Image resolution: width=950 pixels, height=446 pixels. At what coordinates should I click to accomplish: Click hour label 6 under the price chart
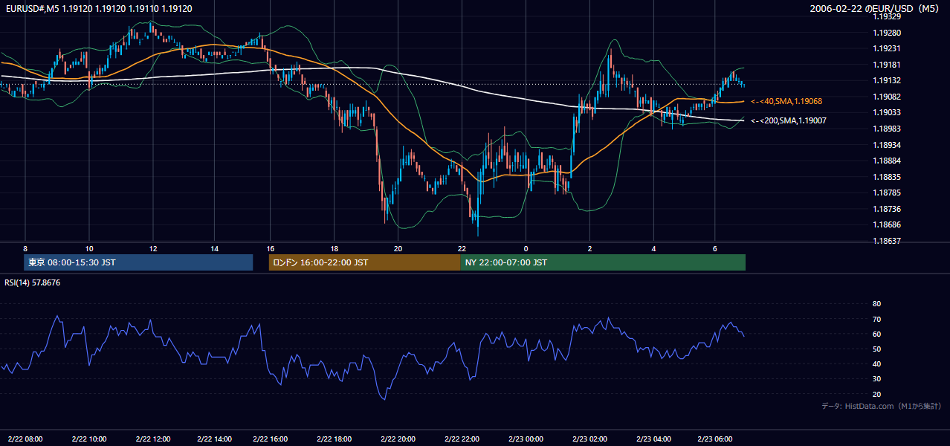pyautogui.click(x=715, y=248)
